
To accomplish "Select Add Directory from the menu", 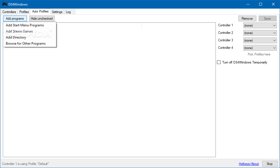I will pyautogui.click(x=30, y=37).
